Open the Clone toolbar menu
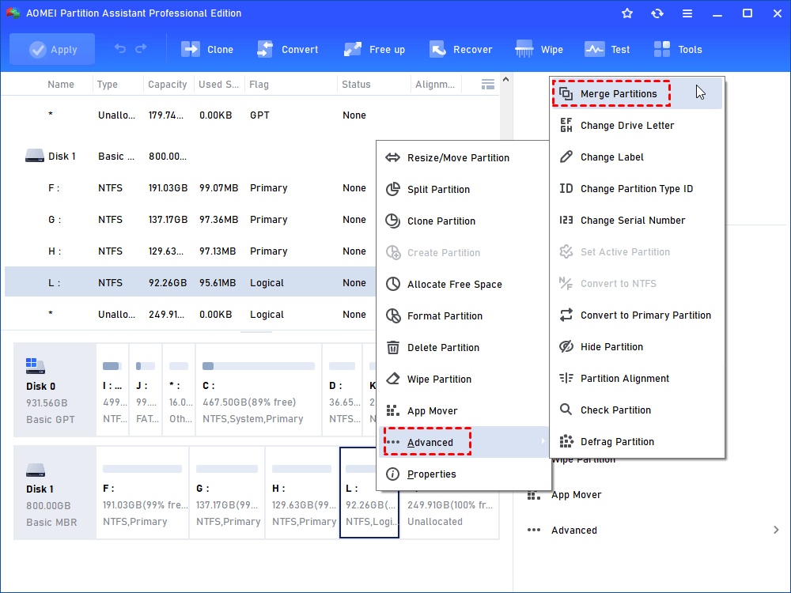Viewport: 791px width, 593px height. click(207, 49)
